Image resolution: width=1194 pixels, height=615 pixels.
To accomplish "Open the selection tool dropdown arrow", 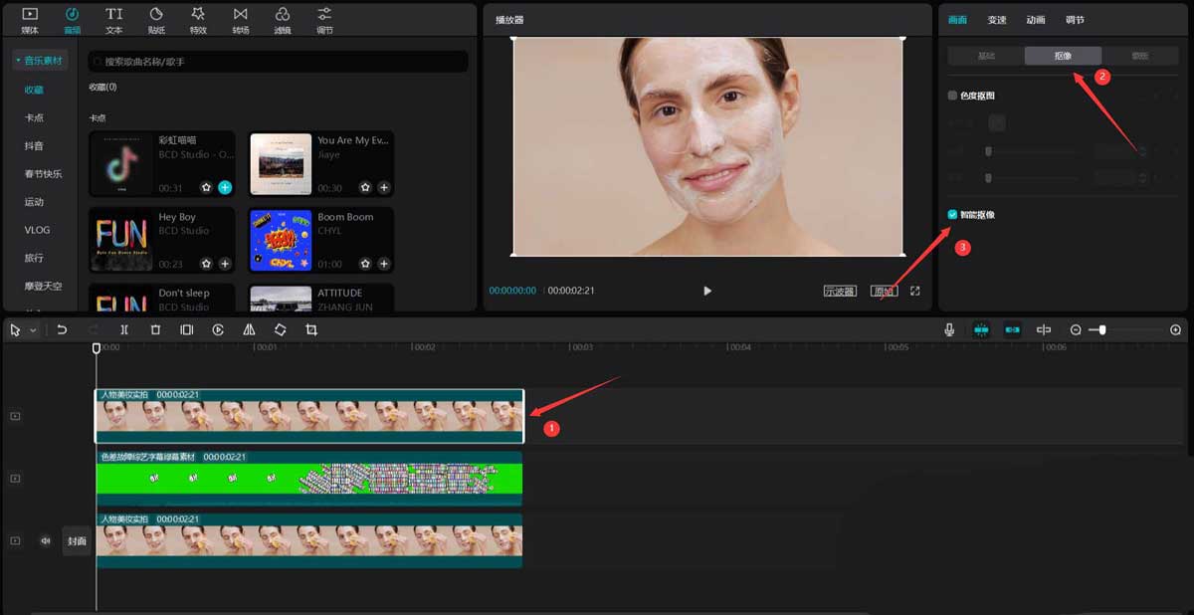I will (x=33, y=329).
